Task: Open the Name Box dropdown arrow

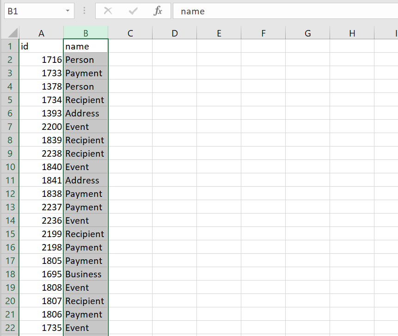Action: click(x=68, y=11)
